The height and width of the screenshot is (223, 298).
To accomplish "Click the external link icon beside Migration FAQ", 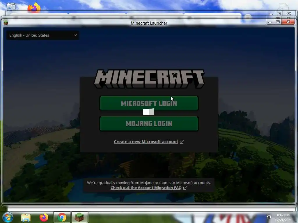I will 185,188.
